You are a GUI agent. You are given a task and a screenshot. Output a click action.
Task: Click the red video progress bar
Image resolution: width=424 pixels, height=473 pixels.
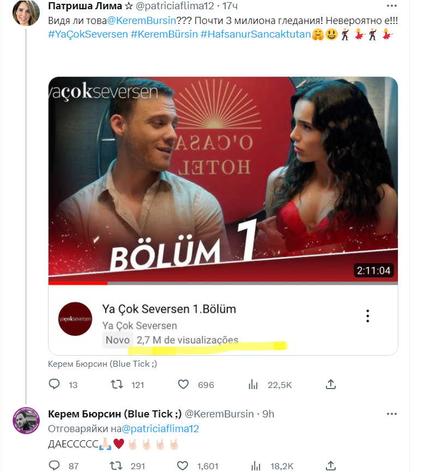[78, 283]
